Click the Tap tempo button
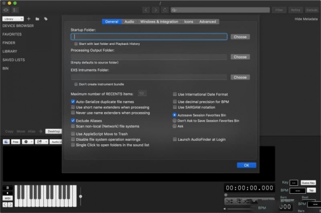The width and height of the screenshot is (321, 213). [311, 191]
